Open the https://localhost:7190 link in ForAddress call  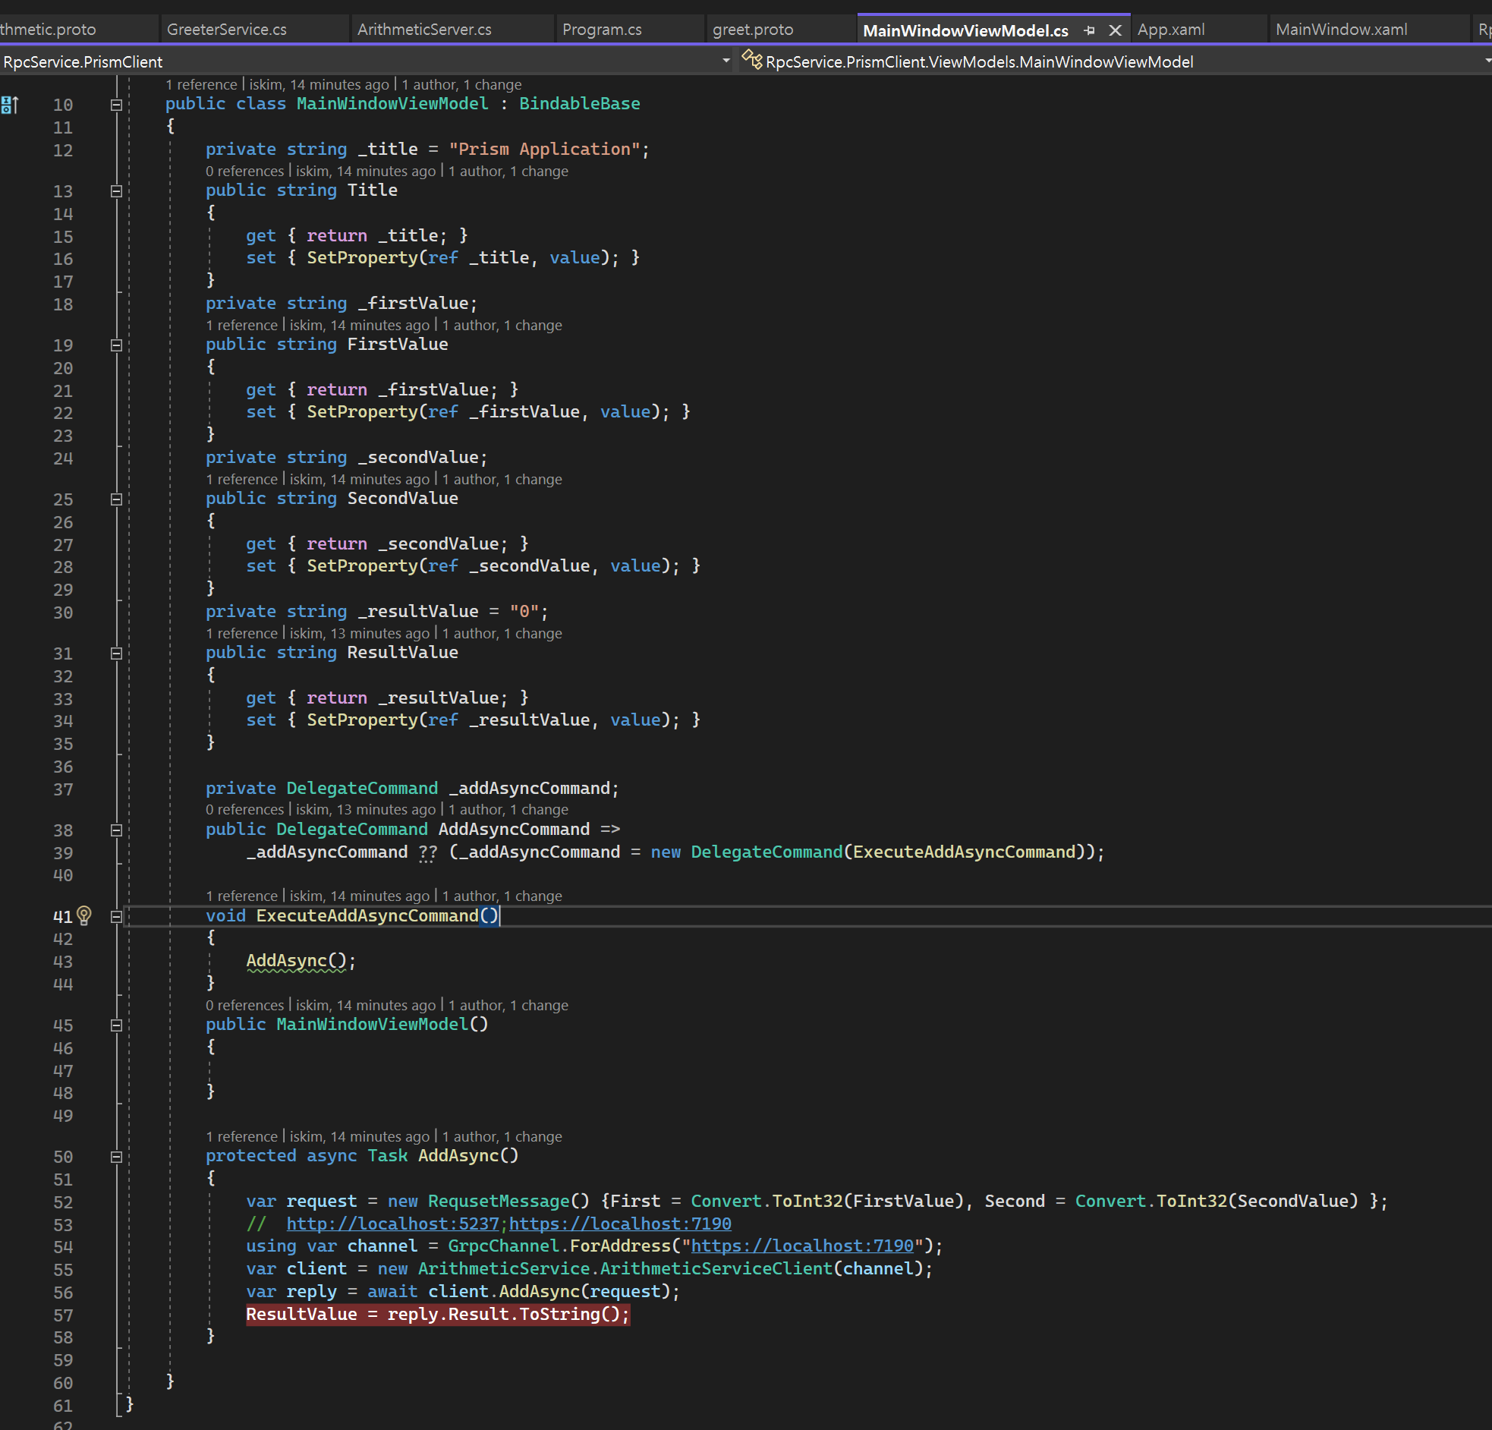pos(801,1246)
